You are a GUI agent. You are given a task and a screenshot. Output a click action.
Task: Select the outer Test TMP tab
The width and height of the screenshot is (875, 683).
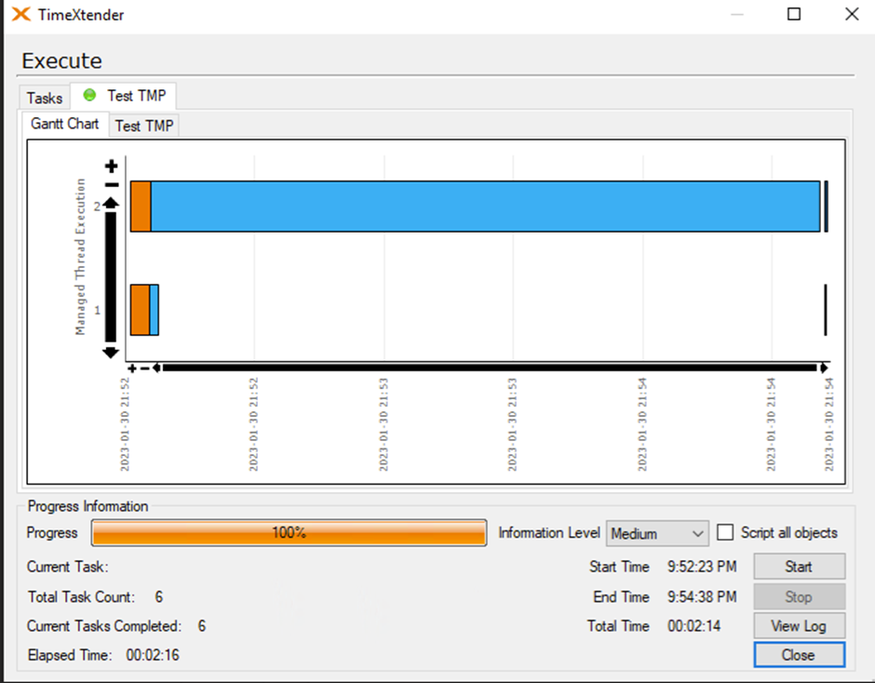pyautogui.click(x=124, y=96)
